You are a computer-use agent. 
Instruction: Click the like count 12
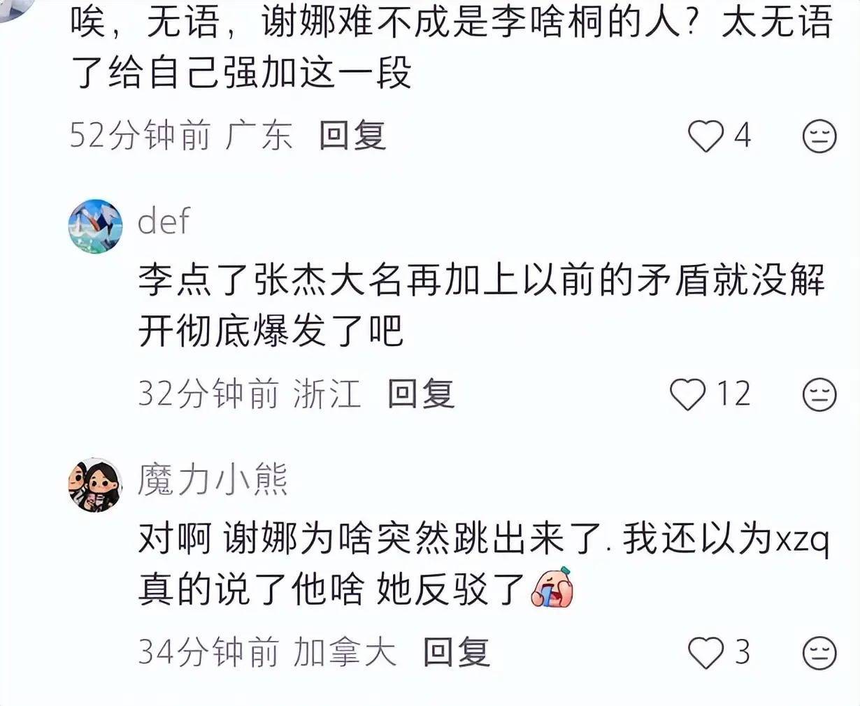pos(733,394)
